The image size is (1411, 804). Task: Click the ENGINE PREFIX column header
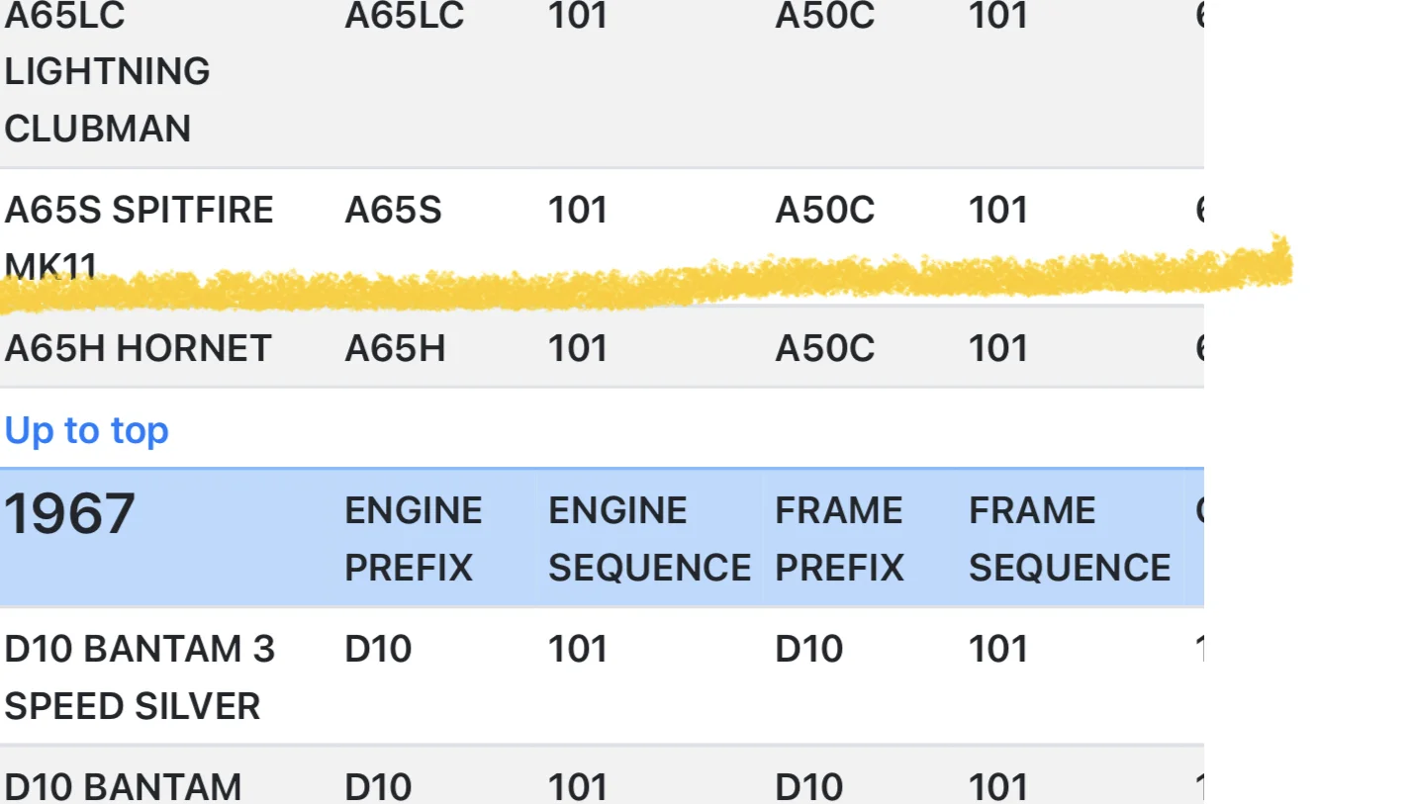coord(413,539)
